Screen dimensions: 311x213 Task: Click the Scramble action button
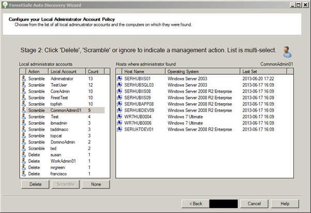click(66, 184)
